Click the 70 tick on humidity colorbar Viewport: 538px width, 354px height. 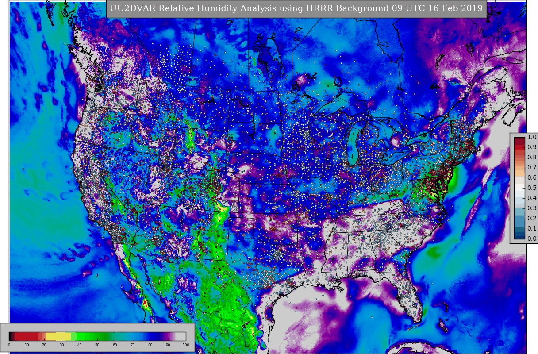[133, 345]
